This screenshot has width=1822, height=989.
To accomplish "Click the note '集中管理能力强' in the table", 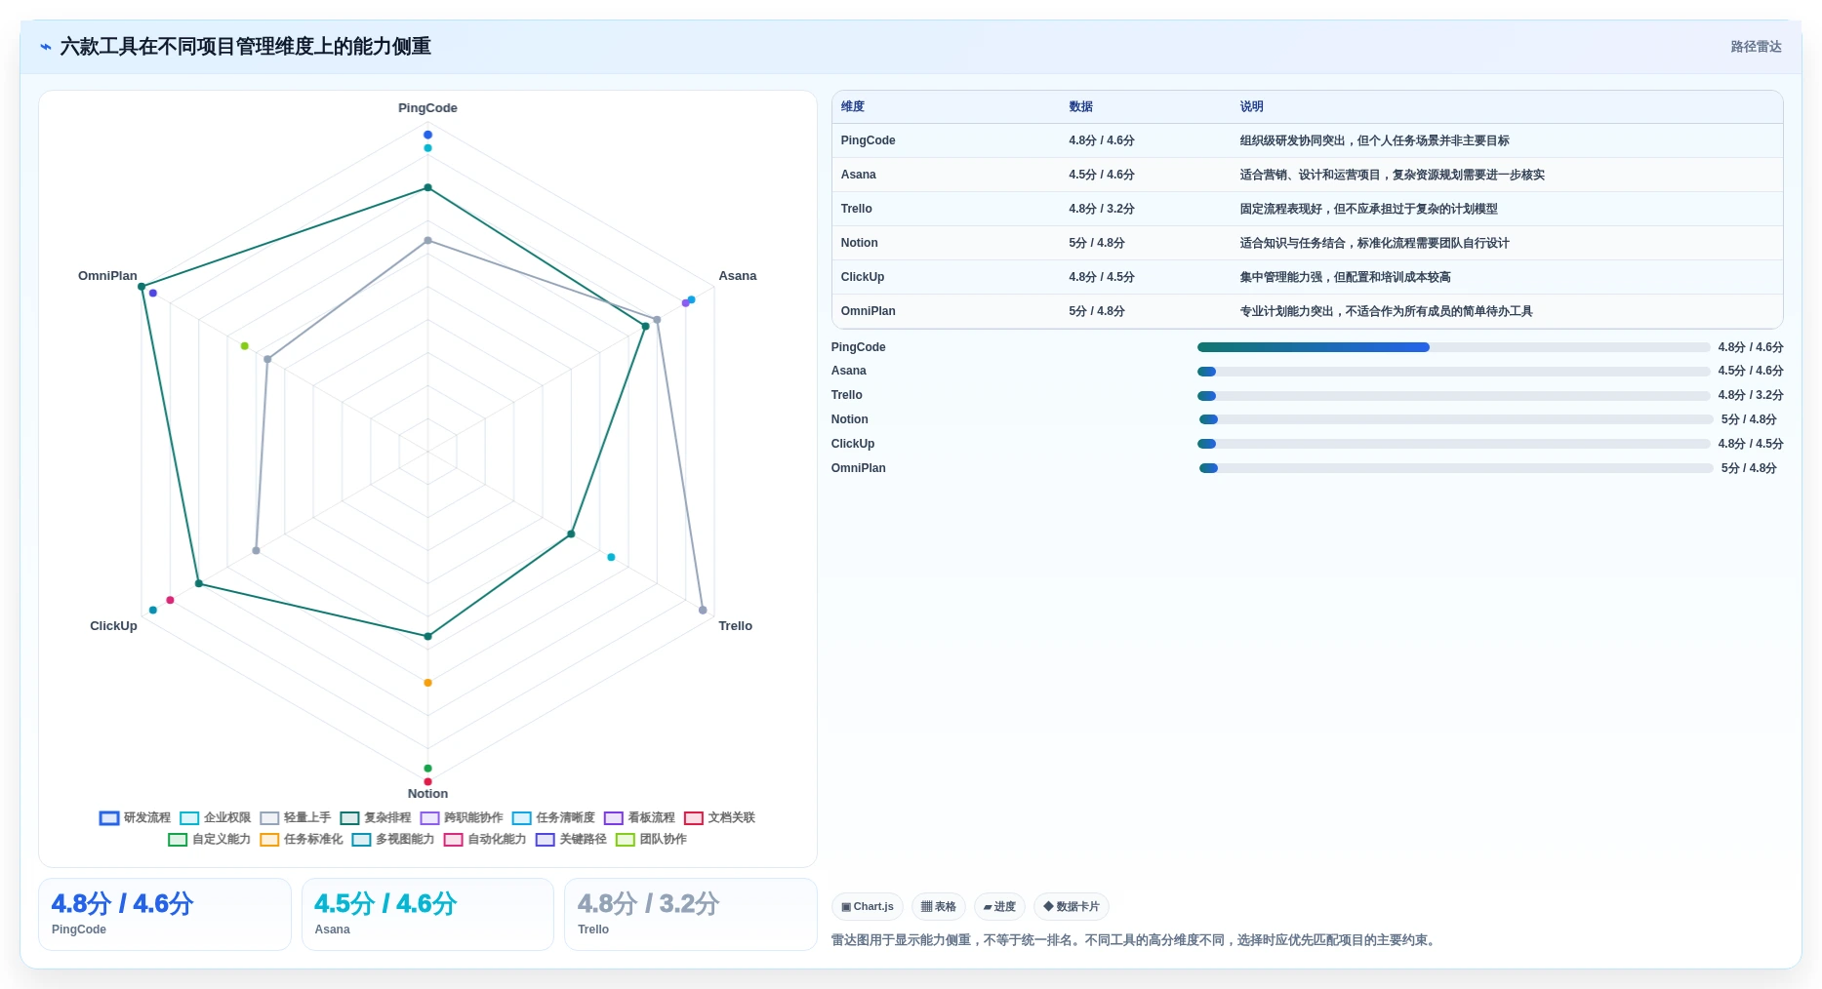I will 1280,277.
